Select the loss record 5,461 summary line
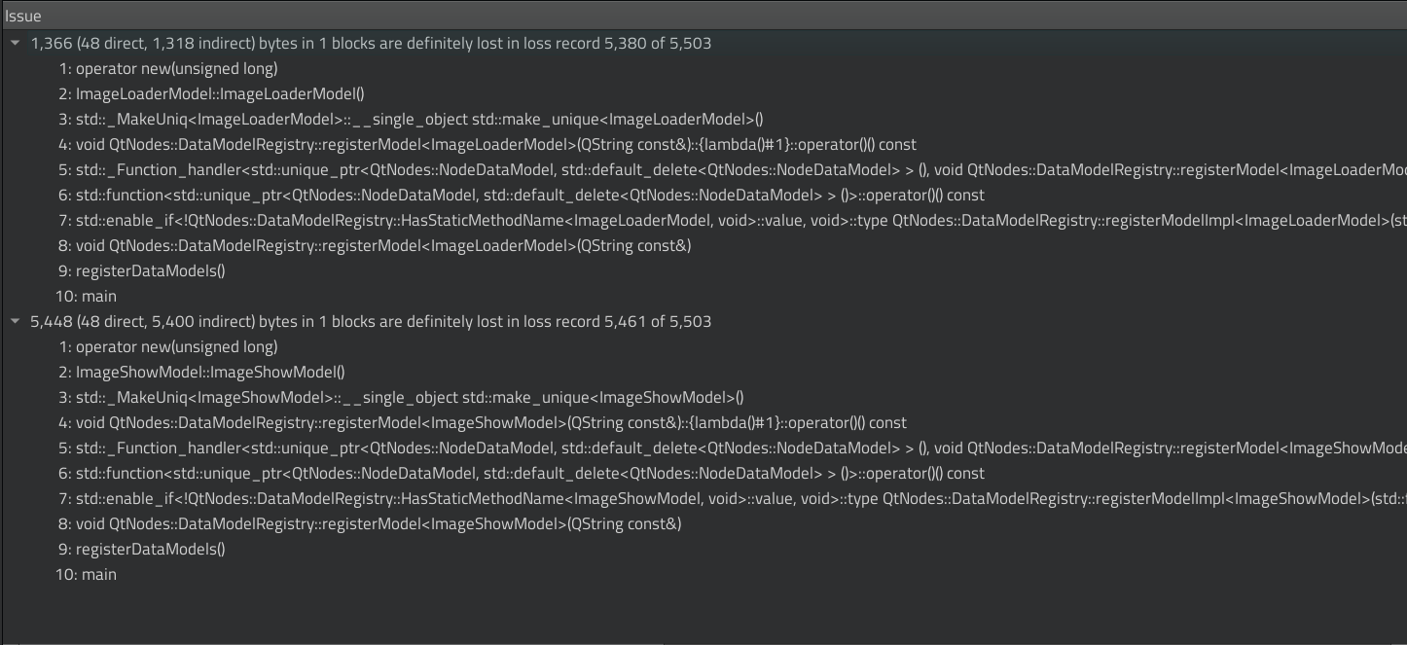The width and height of the screenshot is (1407, 645). click(x=370, y=321)
